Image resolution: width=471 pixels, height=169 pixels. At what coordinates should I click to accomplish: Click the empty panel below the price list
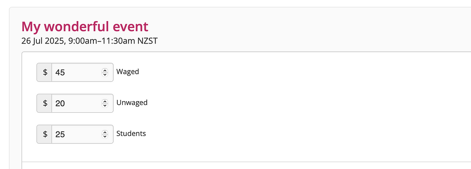tap(247, 165)
